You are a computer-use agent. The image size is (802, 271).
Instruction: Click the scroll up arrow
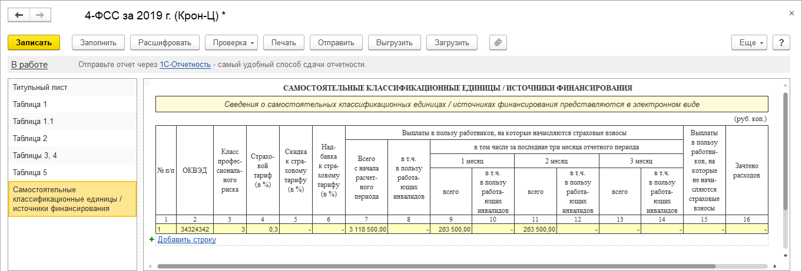coord(786,84)
